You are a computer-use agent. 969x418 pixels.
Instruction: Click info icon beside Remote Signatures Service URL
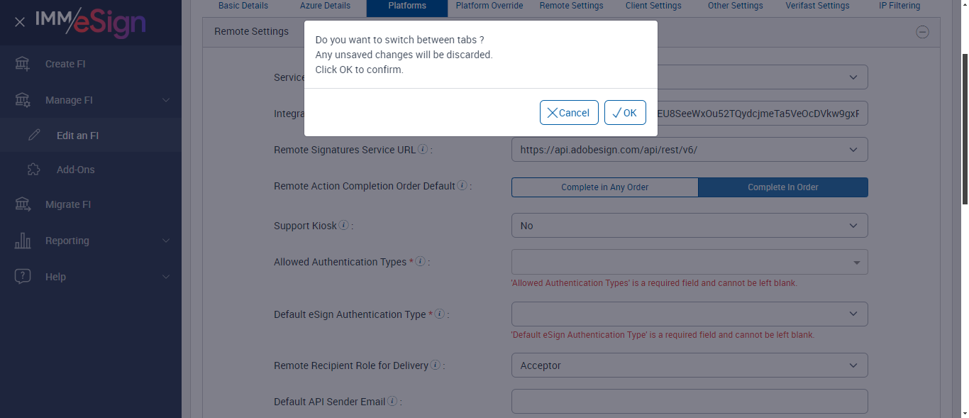point(423,150)
